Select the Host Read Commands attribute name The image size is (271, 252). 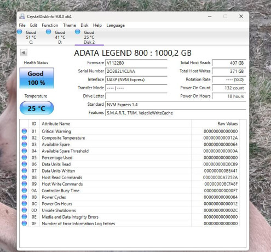(x=62, y=177)
